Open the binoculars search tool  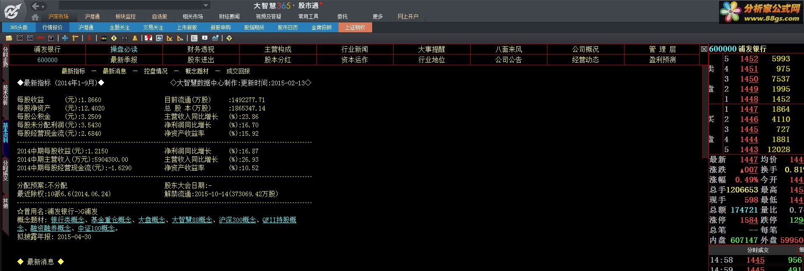124,38
